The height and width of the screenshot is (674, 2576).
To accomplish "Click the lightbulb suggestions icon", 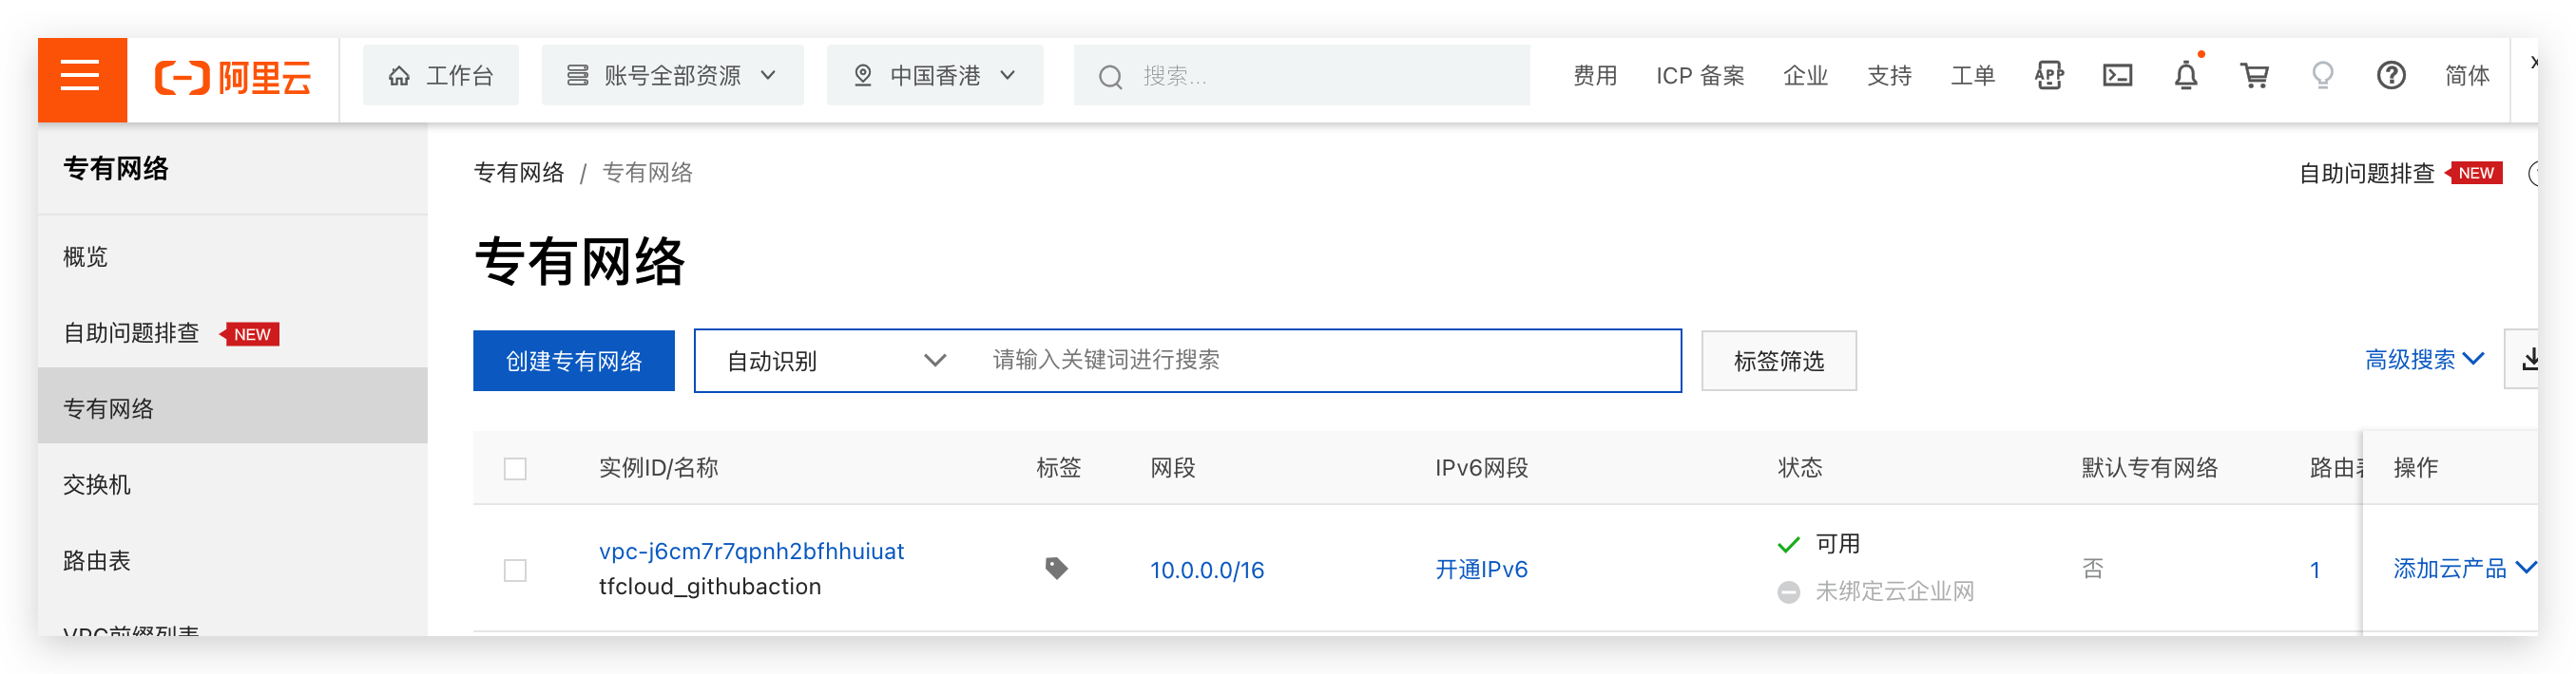I will (2322, 76).
